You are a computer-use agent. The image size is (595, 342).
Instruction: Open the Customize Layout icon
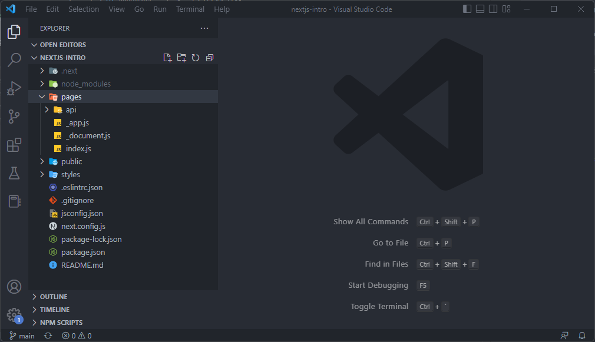click(506, 9)
